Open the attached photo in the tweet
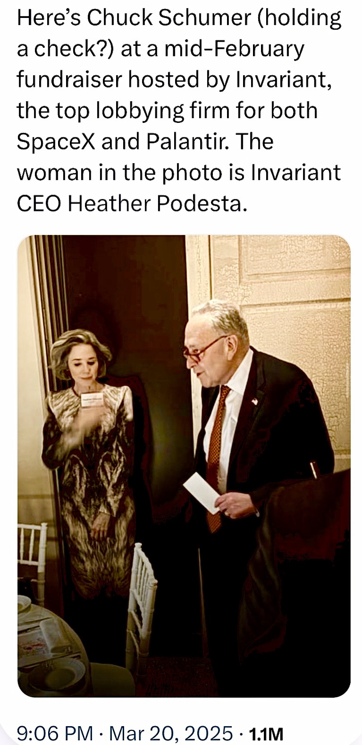Viewport: 362px width, 745px height. click(x=184, y=466)
